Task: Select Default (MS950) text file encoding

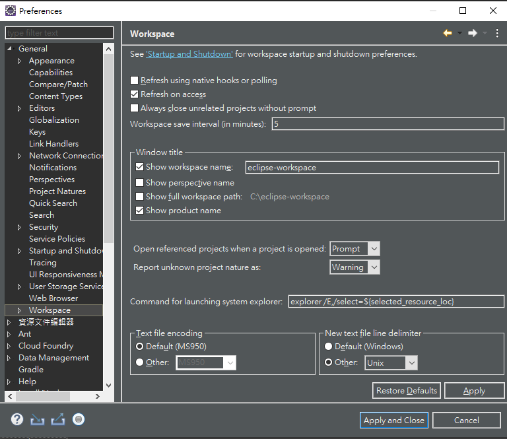Action: pyautogui.click(x=140, y=347)
